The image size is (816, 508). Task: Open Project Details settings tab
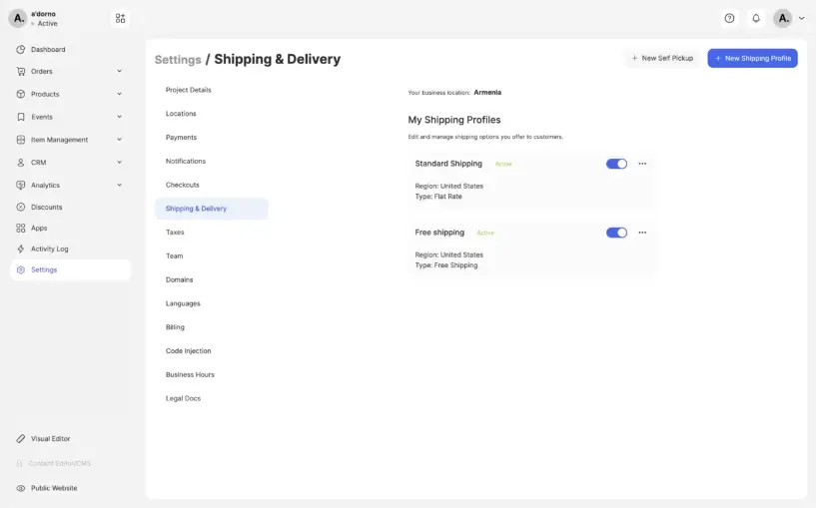point(189,90)
